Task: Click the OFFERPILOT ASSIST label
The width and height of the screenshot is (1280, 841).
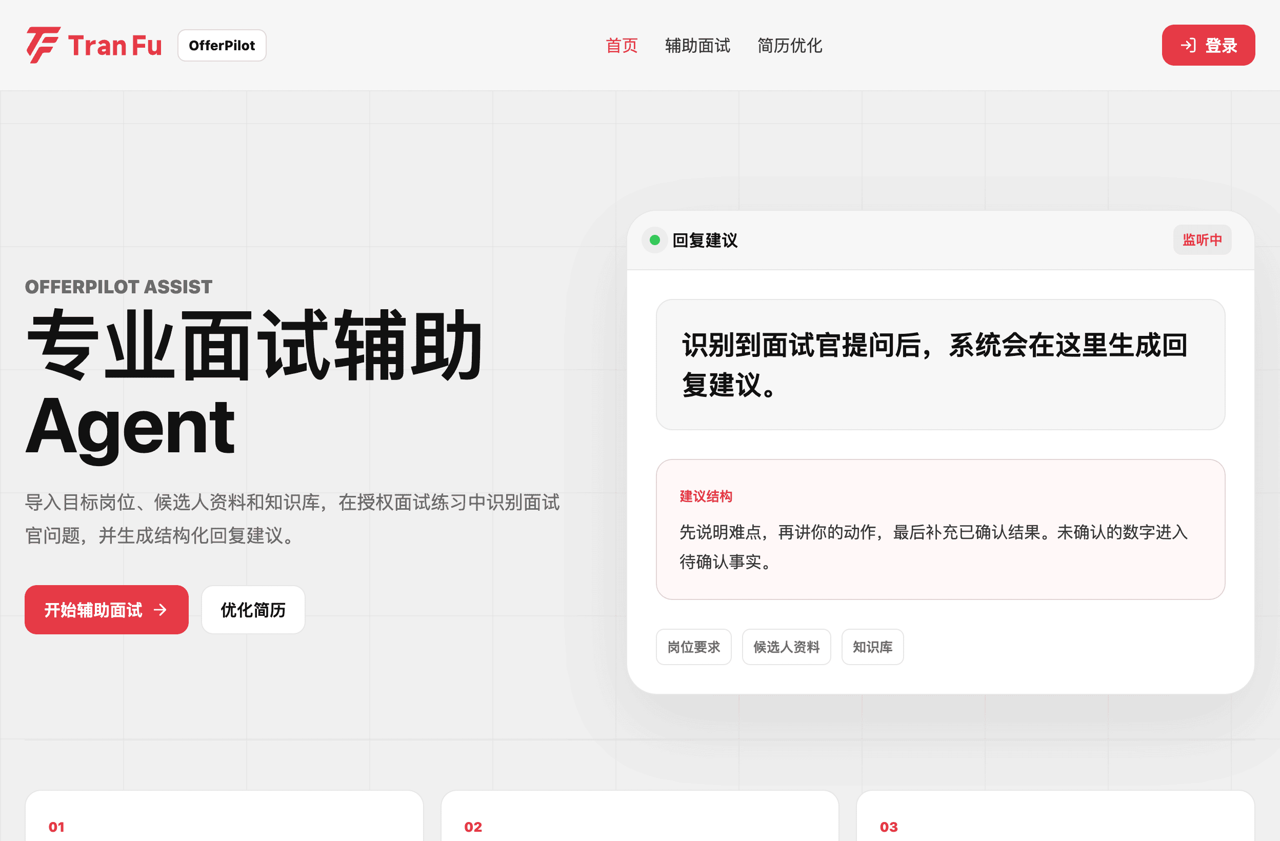Action: 119,287
